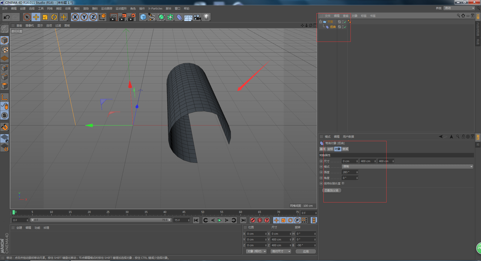This screenshot has height=261, width=481.
Task: Click animation circle next to 强度
Action: coord(321,172)
